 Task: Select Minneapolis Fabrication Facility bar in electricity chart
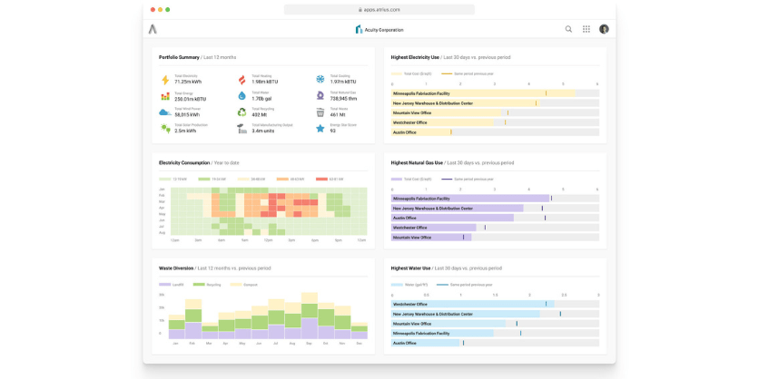coord(483,93)
